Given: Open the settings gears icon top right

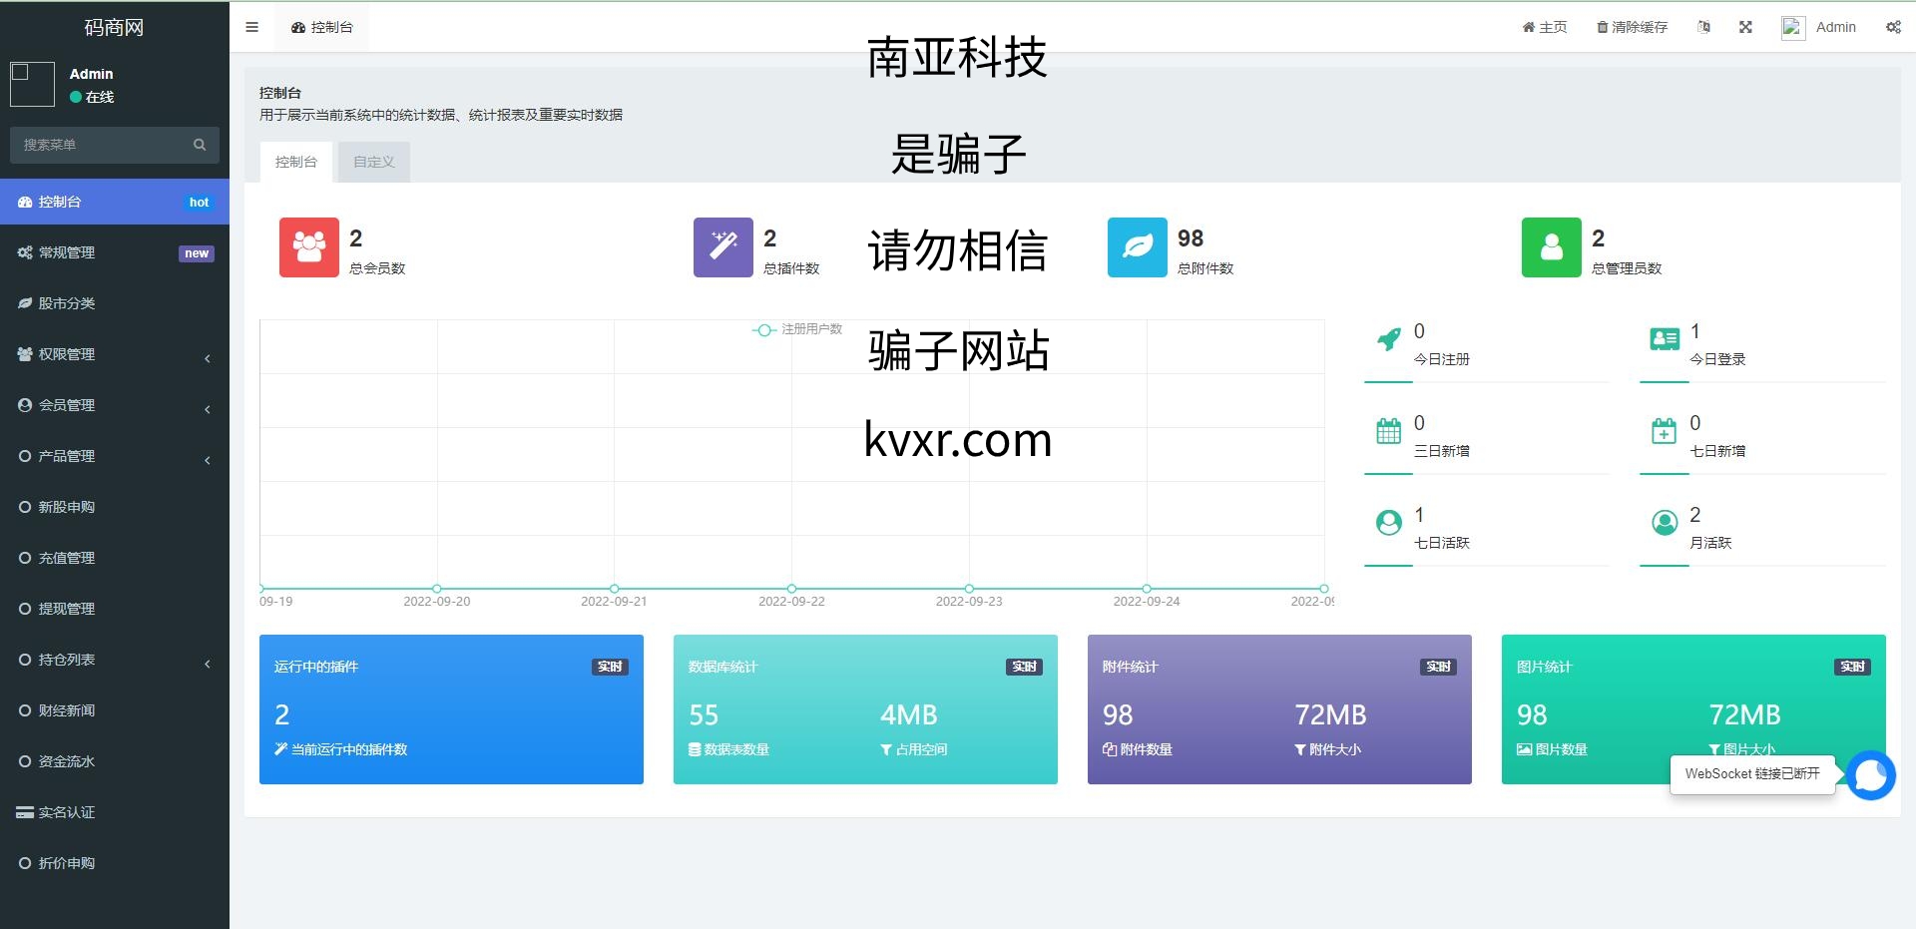Looking at the screenshot, I should point(1893,27).
